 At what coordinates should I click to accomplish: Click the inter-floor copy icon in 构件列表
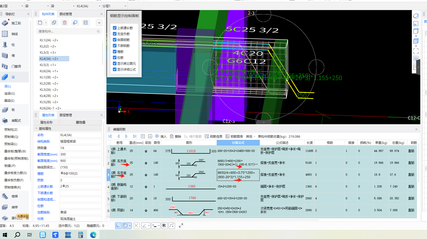(x=75, y=23)
